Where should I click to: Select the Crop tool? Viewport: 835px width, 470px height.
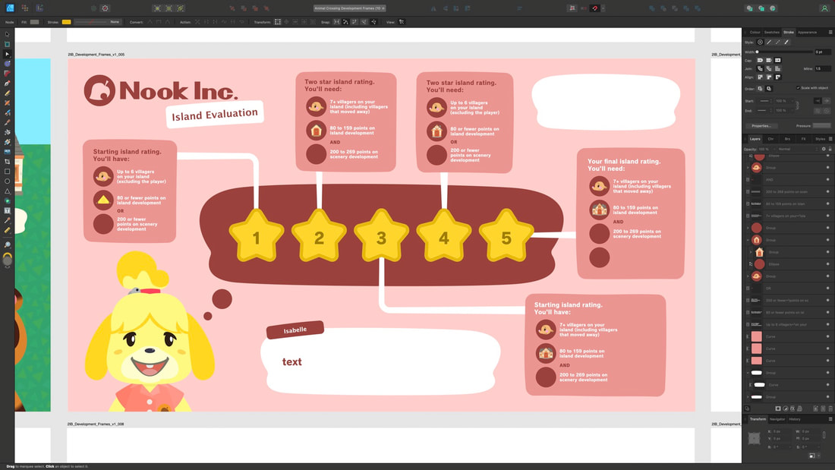tap(7, 162)
